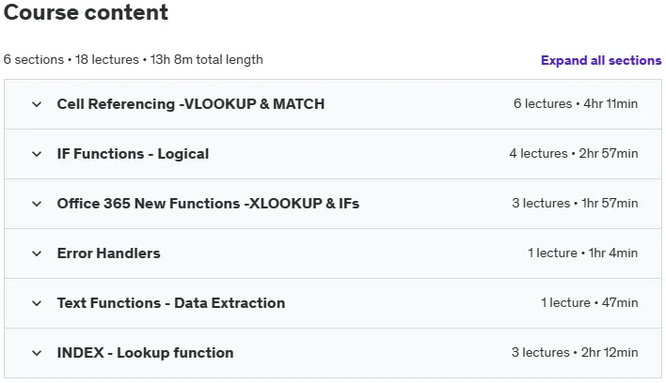Click the chevron beside Cell Referencing -VLOOKUP & MATCH

pyautogui.click(x=37, y=104)
